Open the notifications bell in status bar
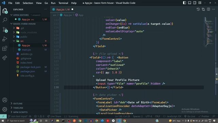This screenshot has height=123, width=218. 214,116
